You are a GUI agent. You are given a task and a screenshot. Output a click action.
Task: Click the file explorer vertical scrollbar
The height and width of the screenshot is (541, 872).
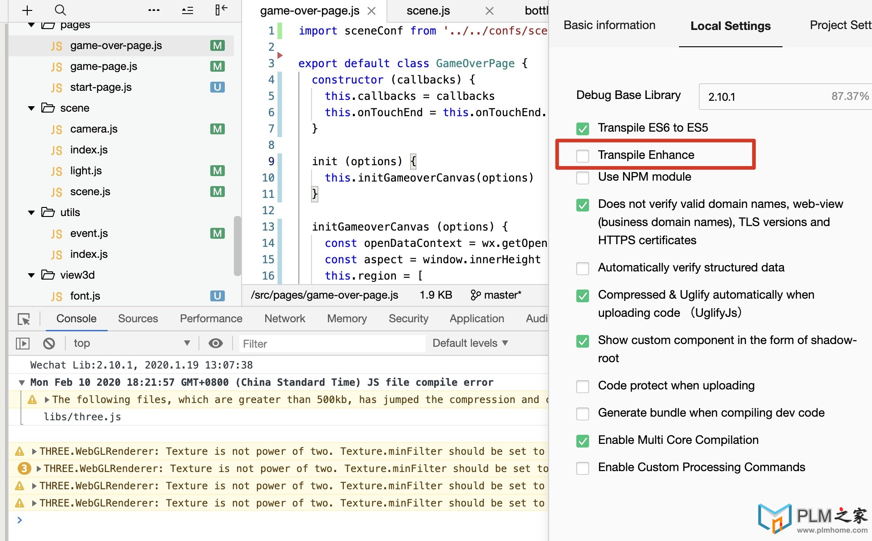point(237,246)
